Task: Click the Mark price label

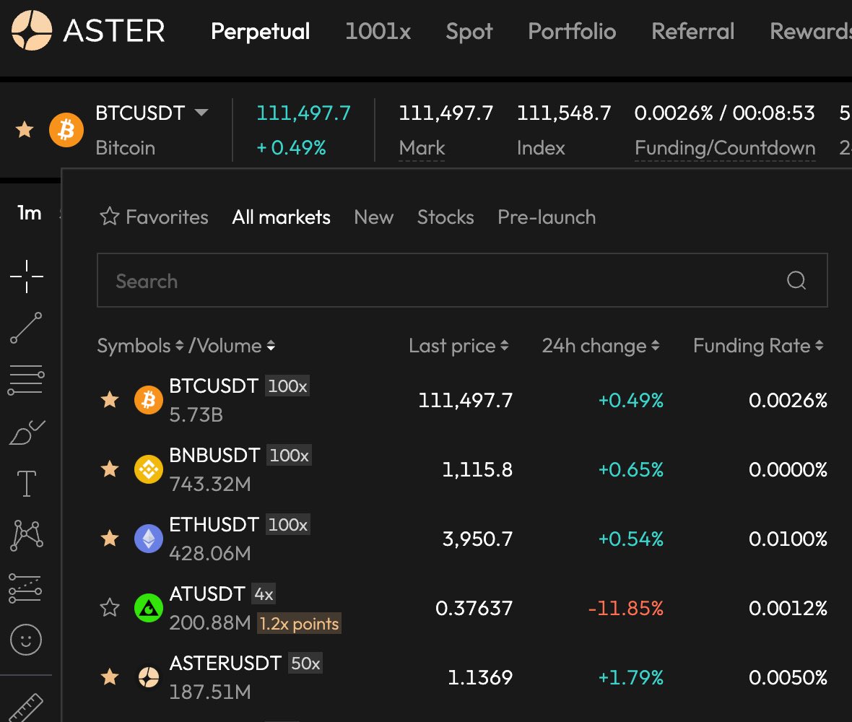Action: point(422,148)
